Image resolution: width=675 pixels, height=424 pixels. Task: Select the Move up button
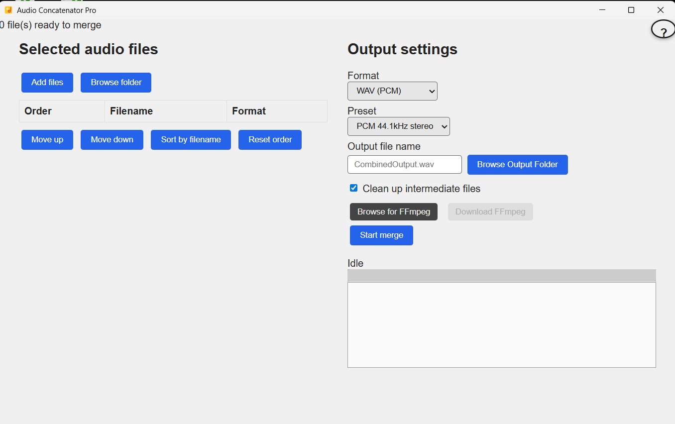point(47,140)
